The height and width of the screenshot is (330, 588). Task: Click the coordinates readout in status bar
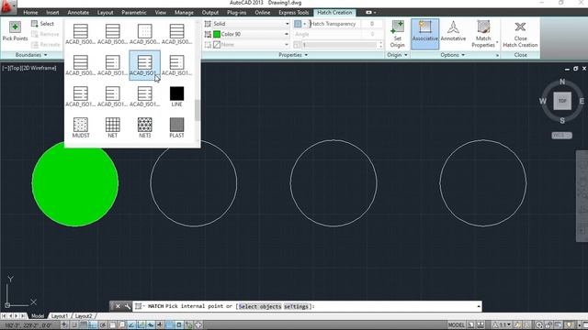[x=28, y=325]
